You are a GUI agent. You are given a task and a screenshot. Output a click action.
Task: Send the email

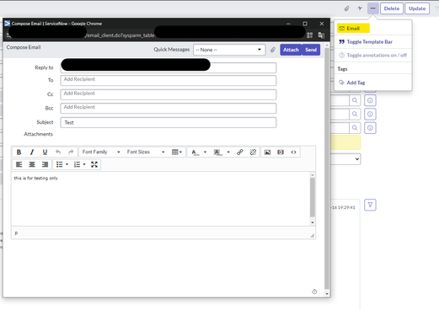(311, 50)
